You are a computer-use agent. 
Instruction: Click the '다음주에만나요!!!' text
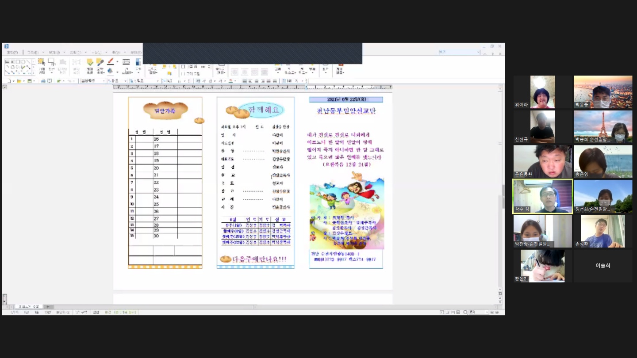click(259, 259)
